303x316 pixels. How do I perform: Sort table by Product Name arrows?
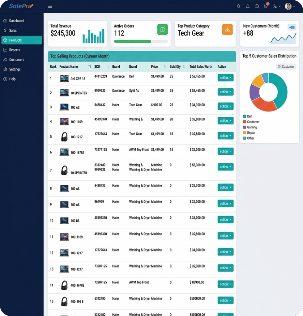(x=90, y=66)
